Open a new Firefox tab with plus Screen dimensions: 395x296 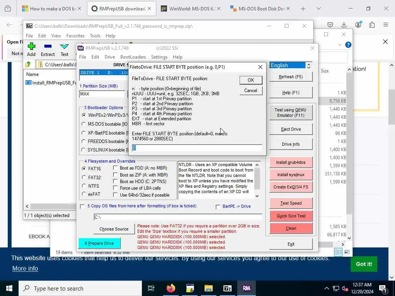(x=303, y=8)
